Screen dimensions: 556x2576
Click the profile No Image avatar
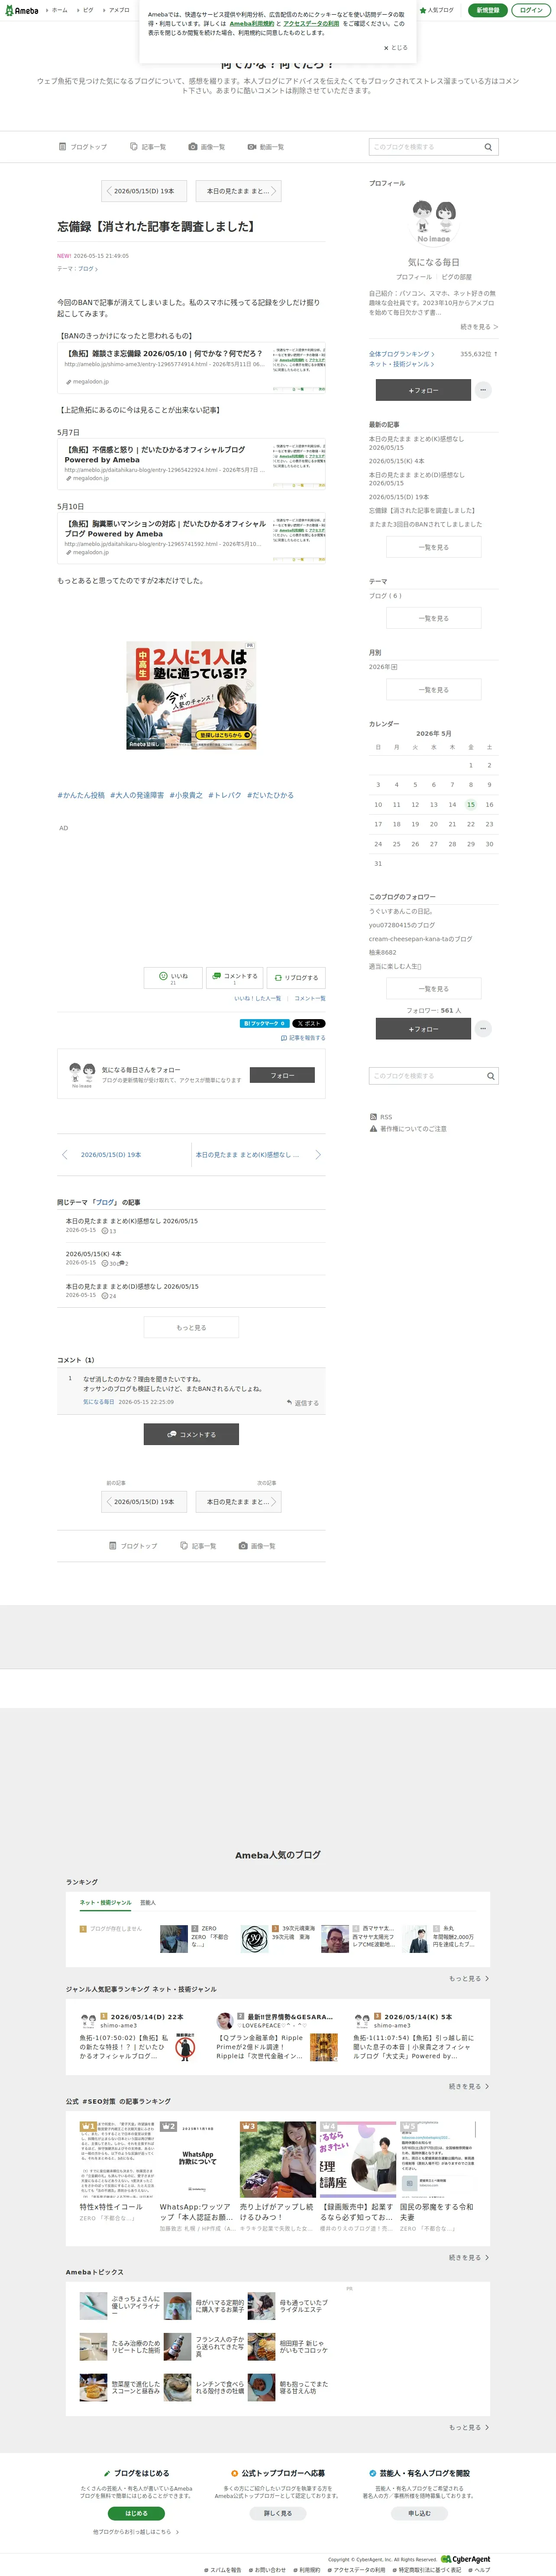(434, 221)
